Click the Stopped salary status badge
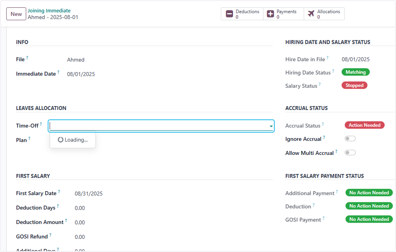The height and width of the screenshot is (252, 396). [354, 85]
